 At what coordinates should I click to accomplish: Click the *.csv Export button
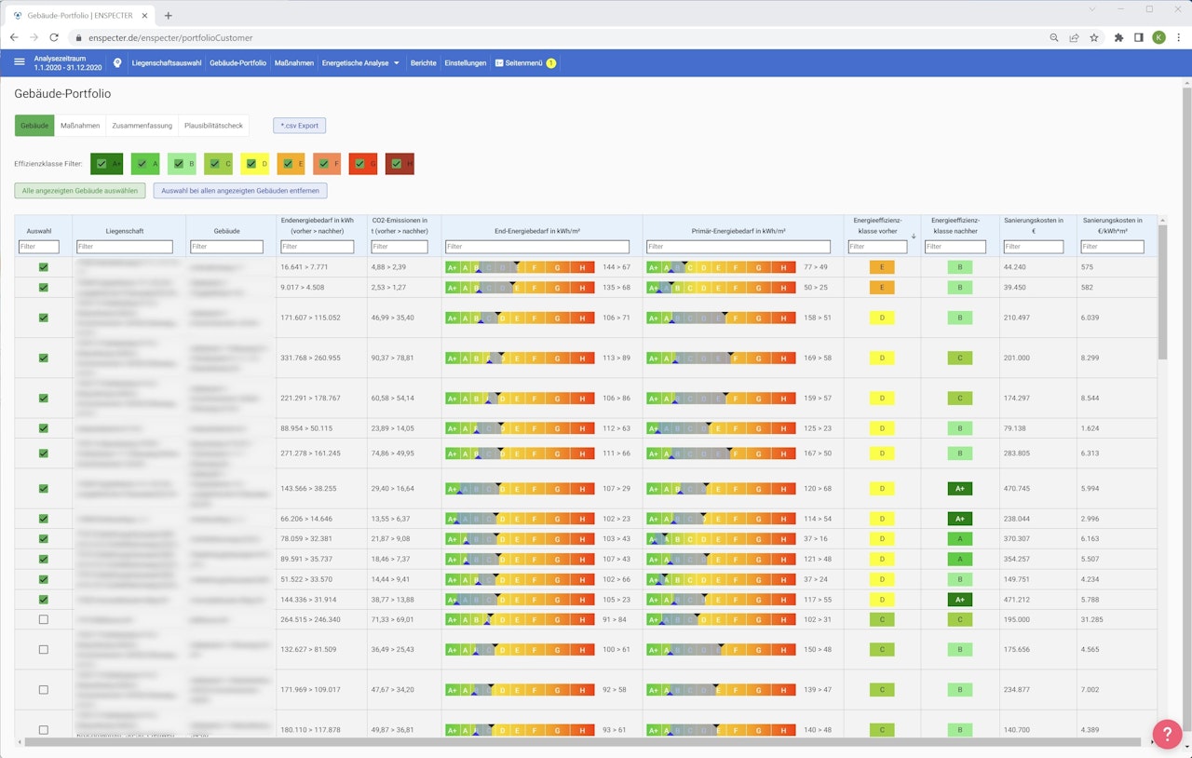pos(299,126)
